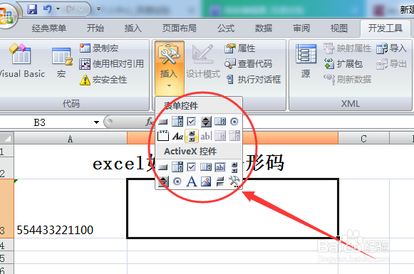Screen dimensions: 414x274
Task: Insert an ActiveX Image control
Action: tap(206, 181)
